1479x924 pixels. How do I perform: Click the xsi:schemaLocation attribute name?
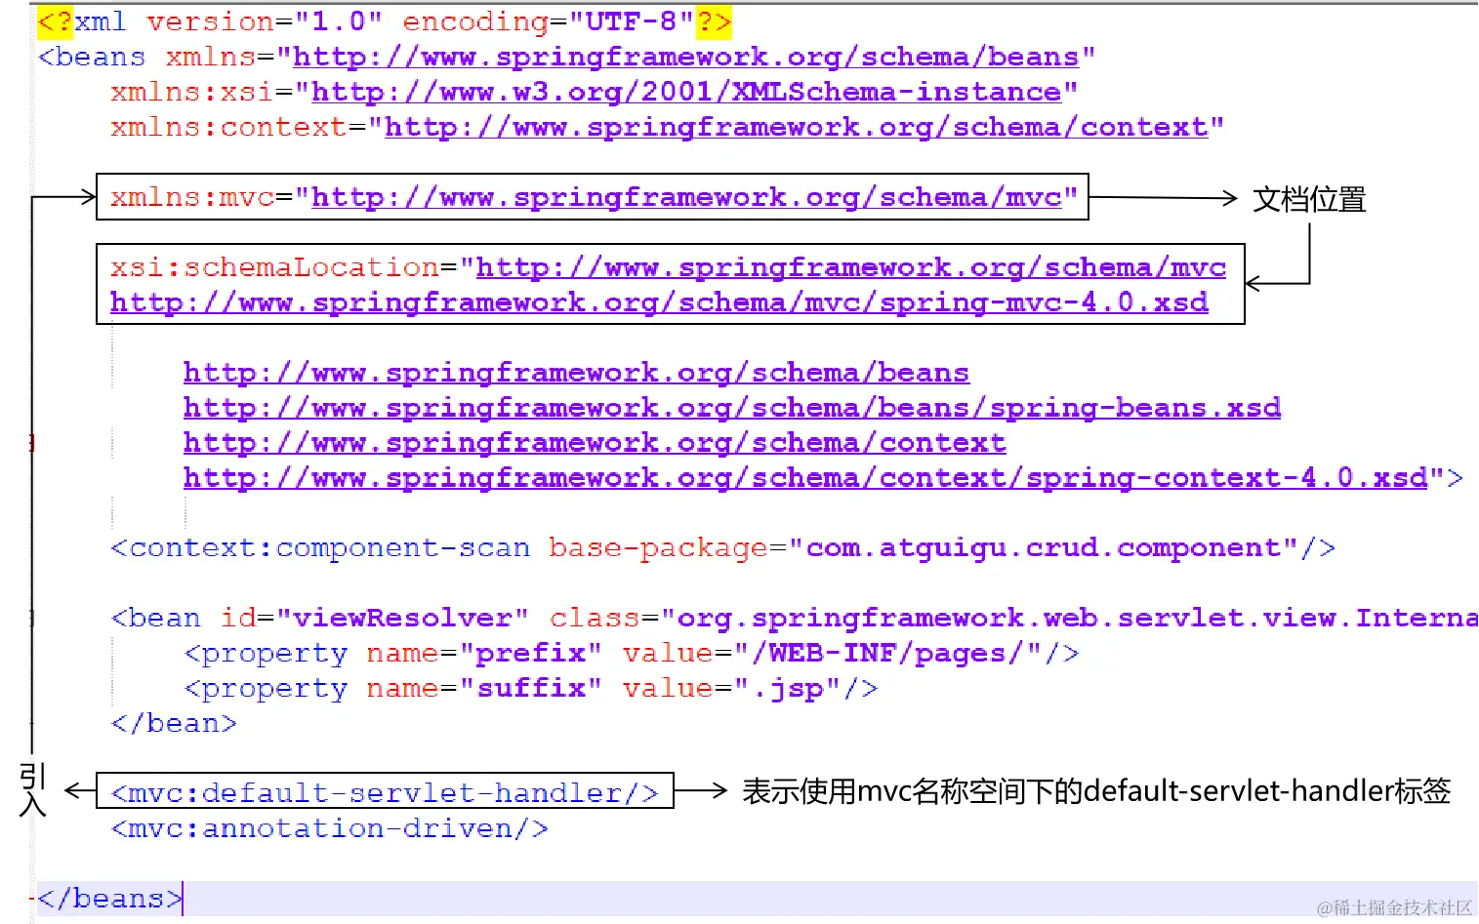[274, 268]
